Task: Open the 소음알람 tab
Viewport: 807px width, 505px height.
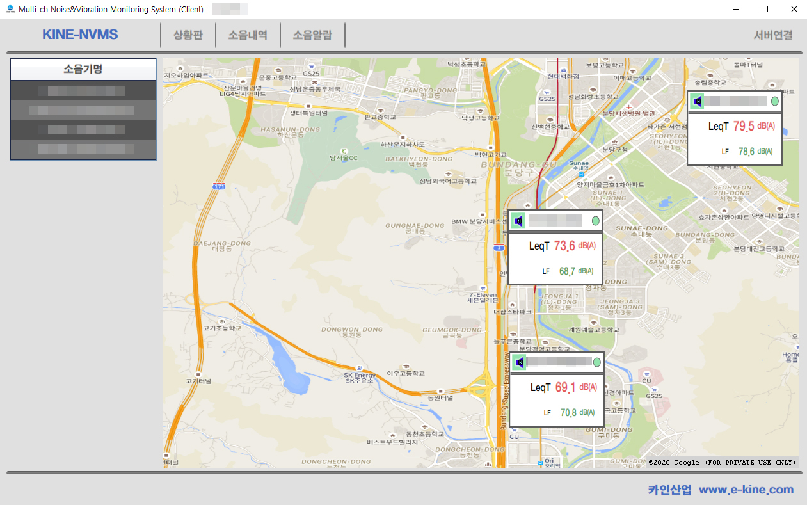Action: pos(312,35)
